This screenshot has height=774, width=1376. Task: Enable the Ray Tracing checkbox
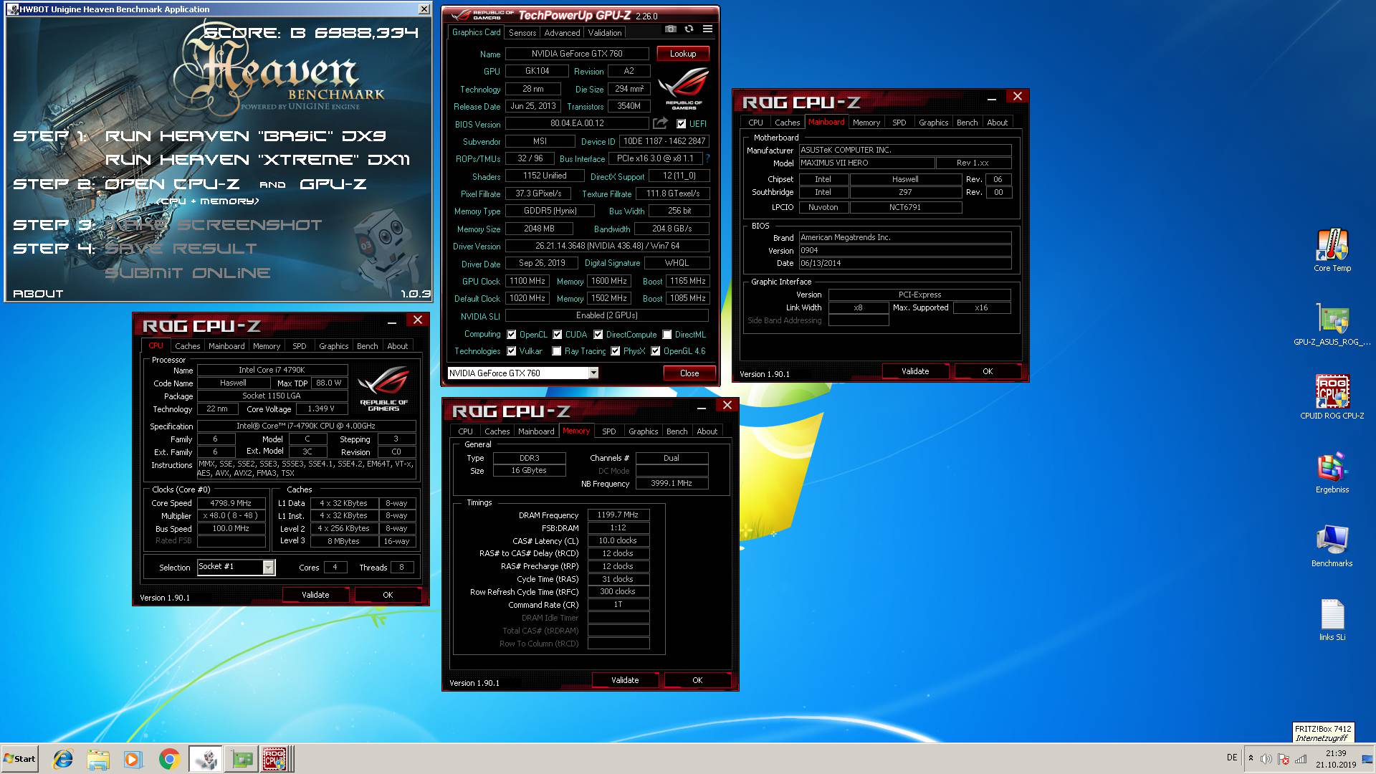[x=556, y=351]
